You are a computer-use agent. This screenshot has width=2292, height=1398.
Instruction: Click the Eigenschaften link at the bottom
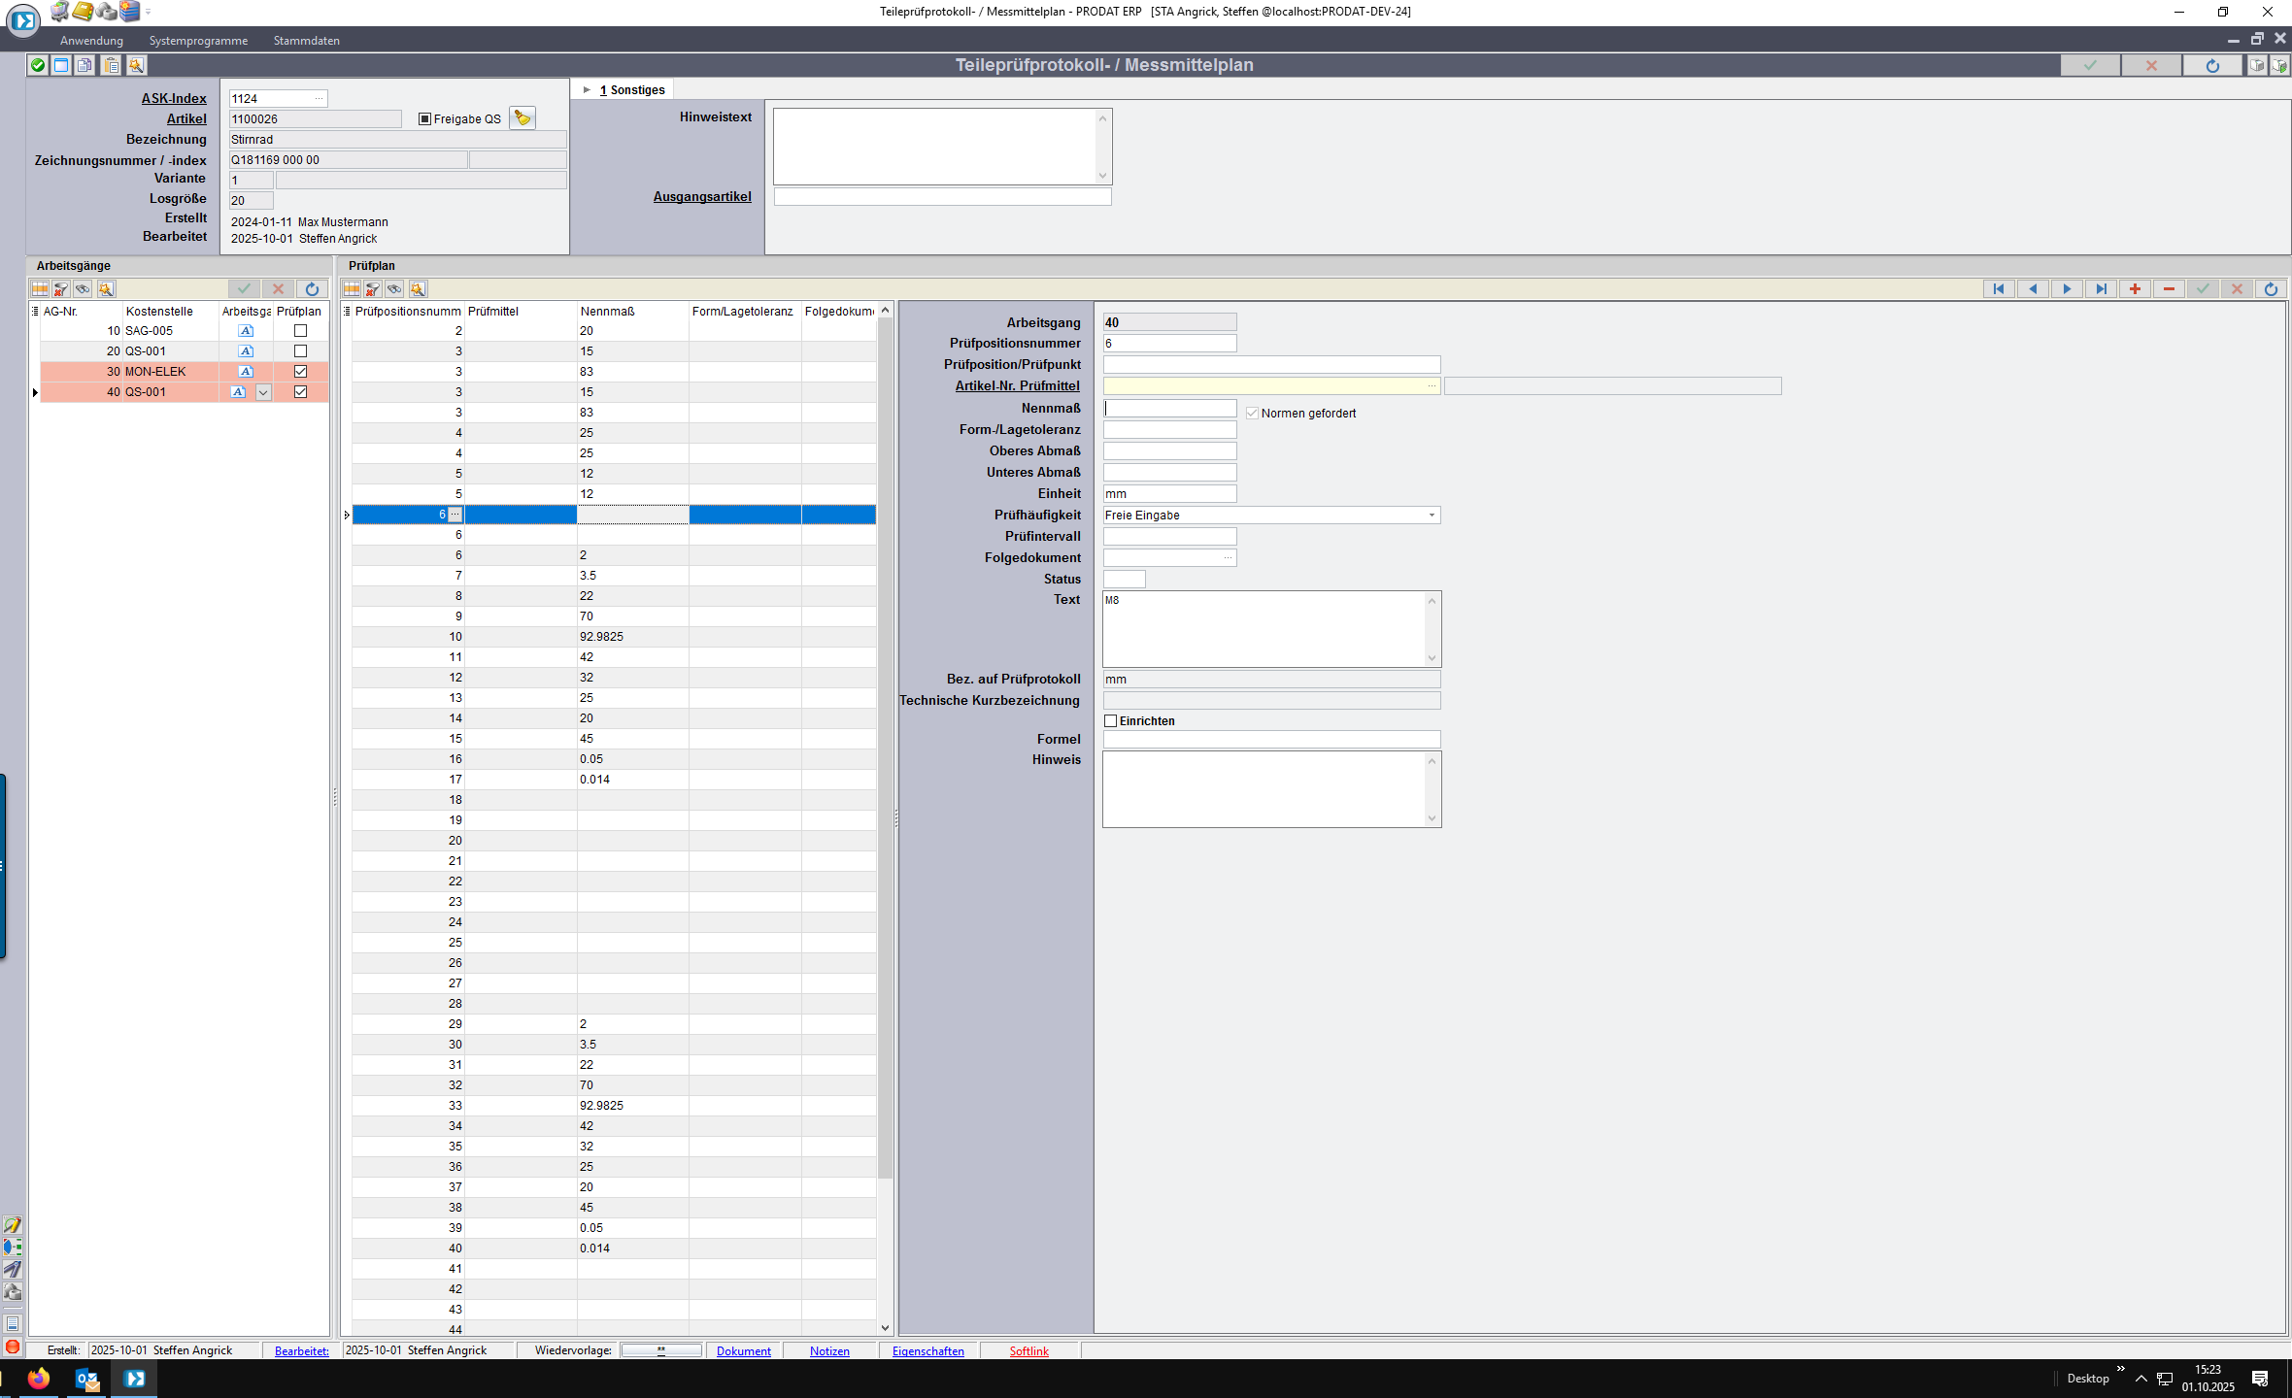coord(927,1350)
